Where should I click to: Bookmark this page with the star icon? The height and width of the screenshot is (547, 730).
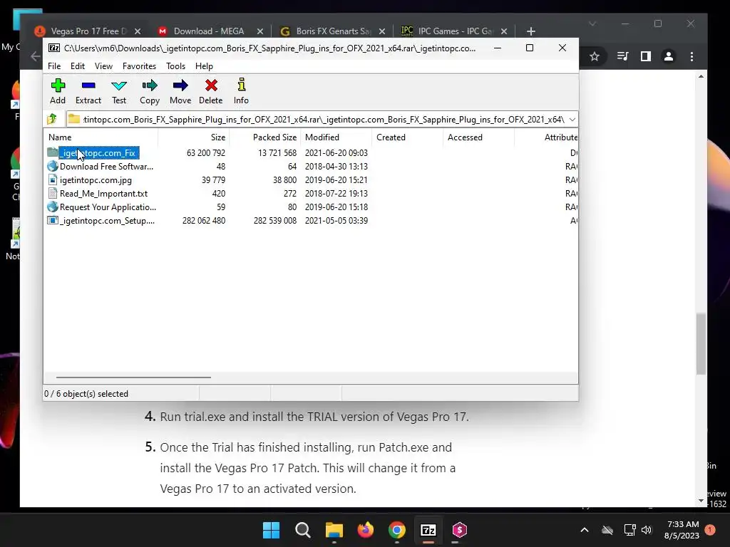click(594, 57)
